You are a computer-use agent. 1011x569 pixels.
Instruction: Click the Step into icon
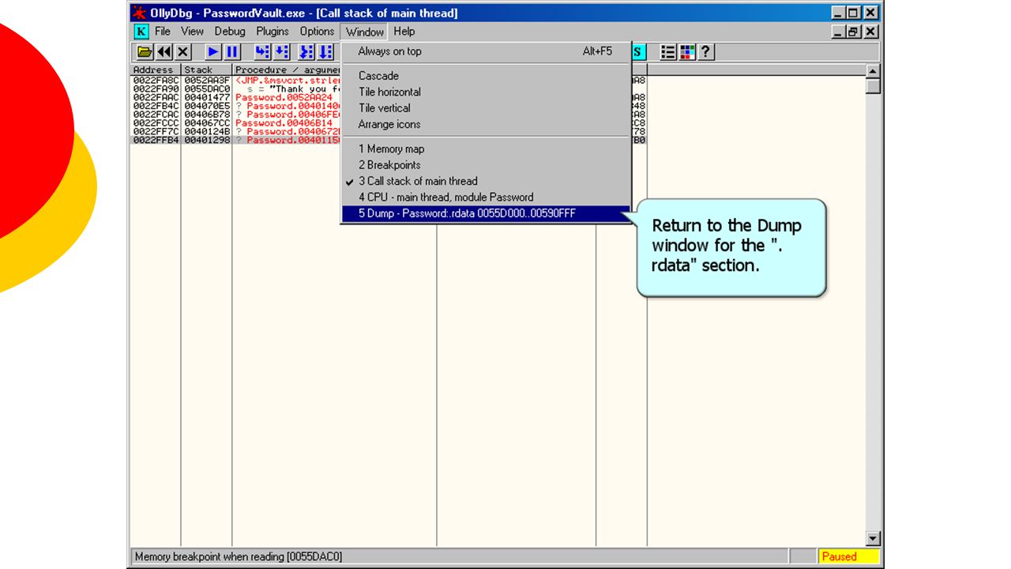(262, 52)
